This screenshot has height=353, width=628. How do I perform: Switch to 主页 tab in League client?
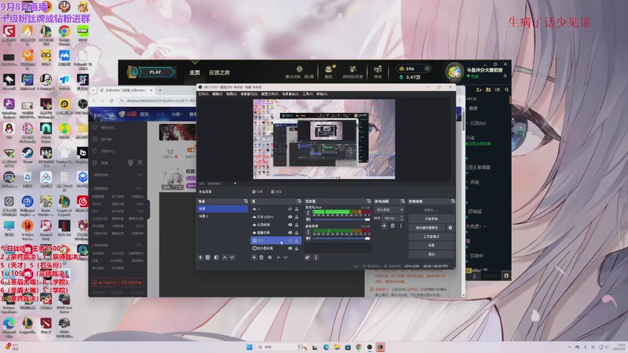click(x=195, y=72)
